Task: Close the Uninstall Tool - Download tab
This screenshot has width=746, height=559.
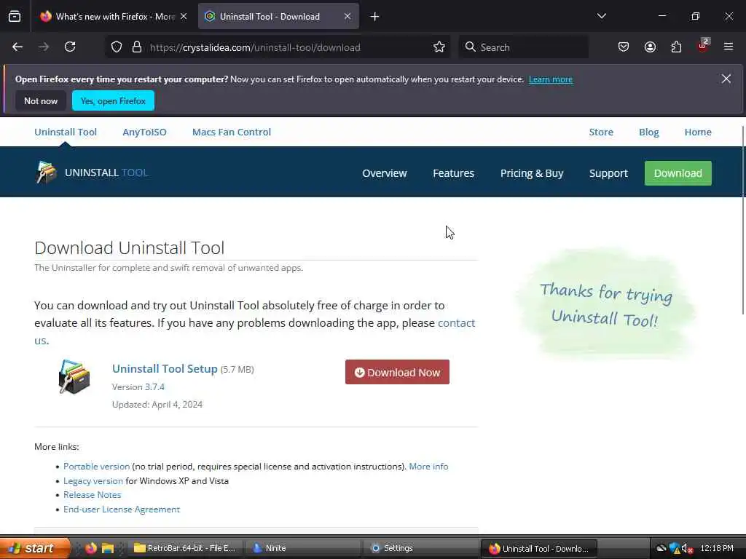Action: coord(348,16)
